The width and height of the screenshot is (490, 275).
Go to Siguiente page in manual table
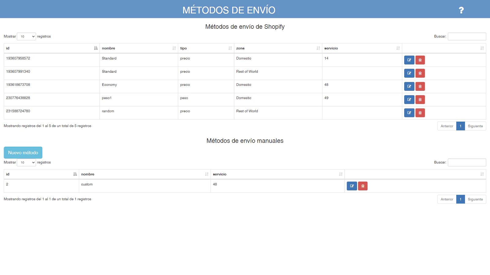point(475,199)
